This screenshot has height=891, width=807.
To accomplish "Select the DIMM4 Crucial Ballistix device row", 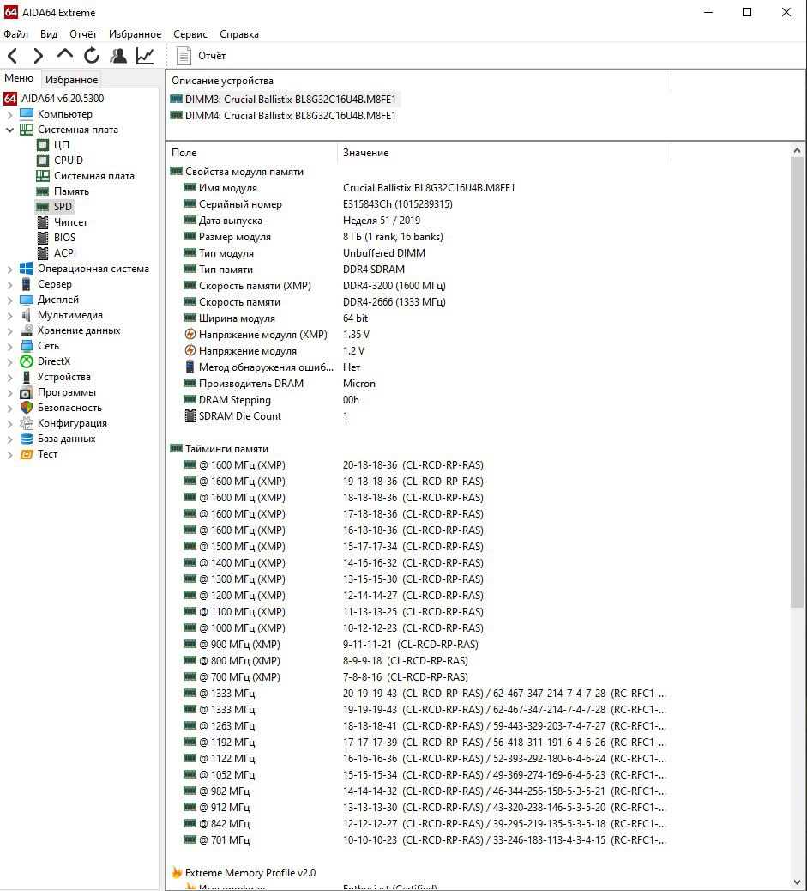I will [285, 116].
